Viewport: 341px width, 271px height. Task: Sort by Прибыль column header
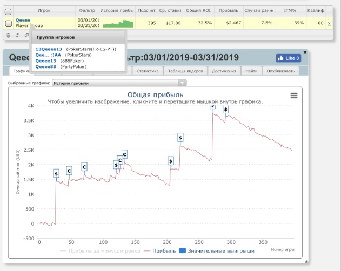click(229, 10)
